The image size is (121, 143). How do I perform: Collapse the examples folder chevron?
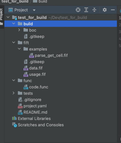[19, 49]
